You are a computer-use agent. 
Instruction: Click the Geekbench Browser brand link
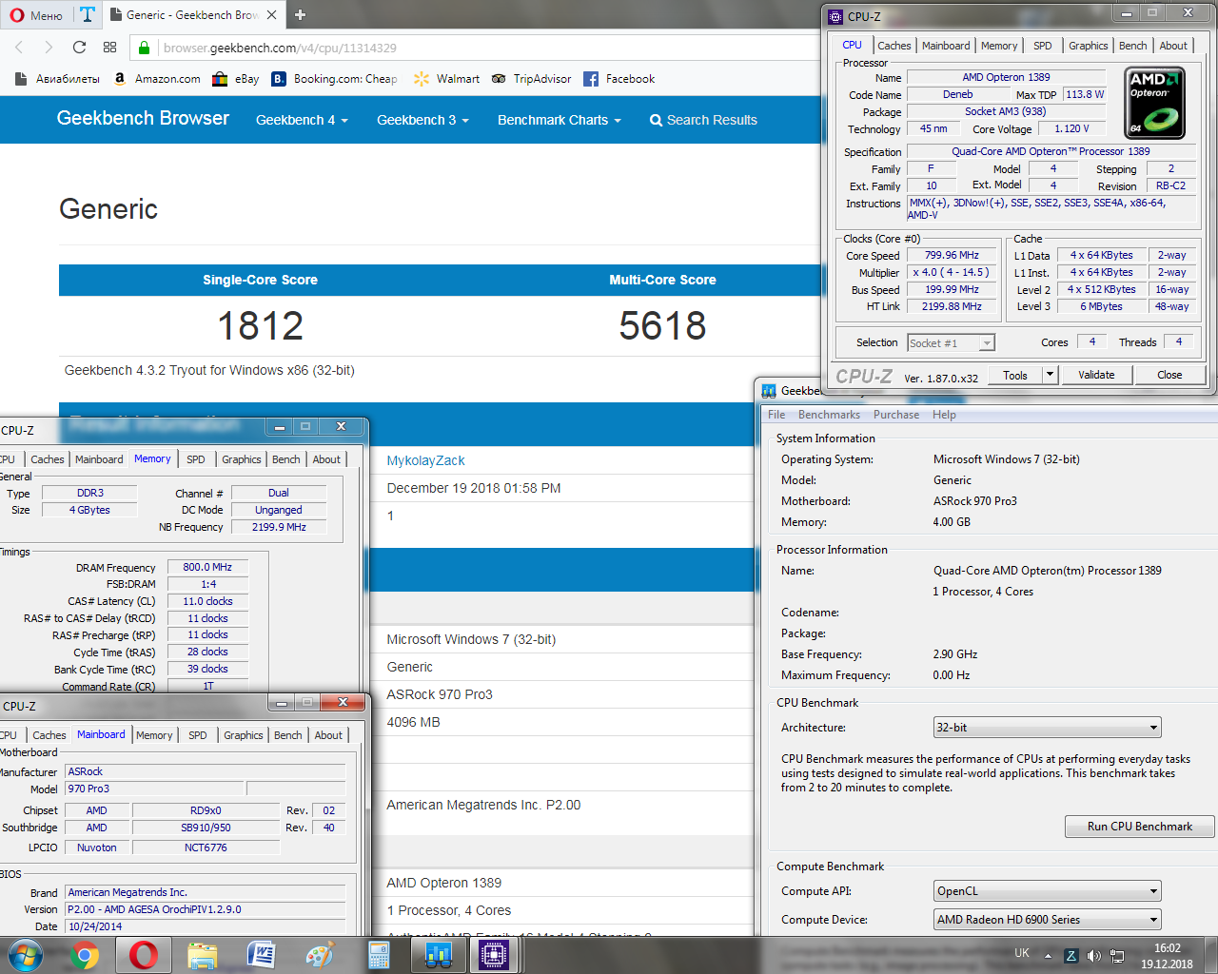pyautogui.click(x=143, y=118)
